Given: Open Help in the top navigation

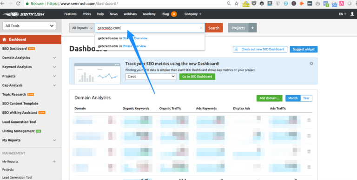Looking at the screenshot, I should click(100, 14).
